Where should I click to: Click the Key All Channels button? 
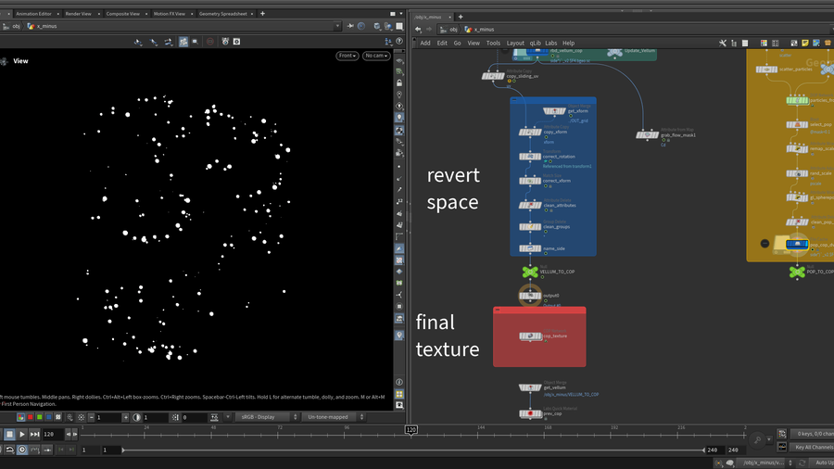(x=813, y=447)
